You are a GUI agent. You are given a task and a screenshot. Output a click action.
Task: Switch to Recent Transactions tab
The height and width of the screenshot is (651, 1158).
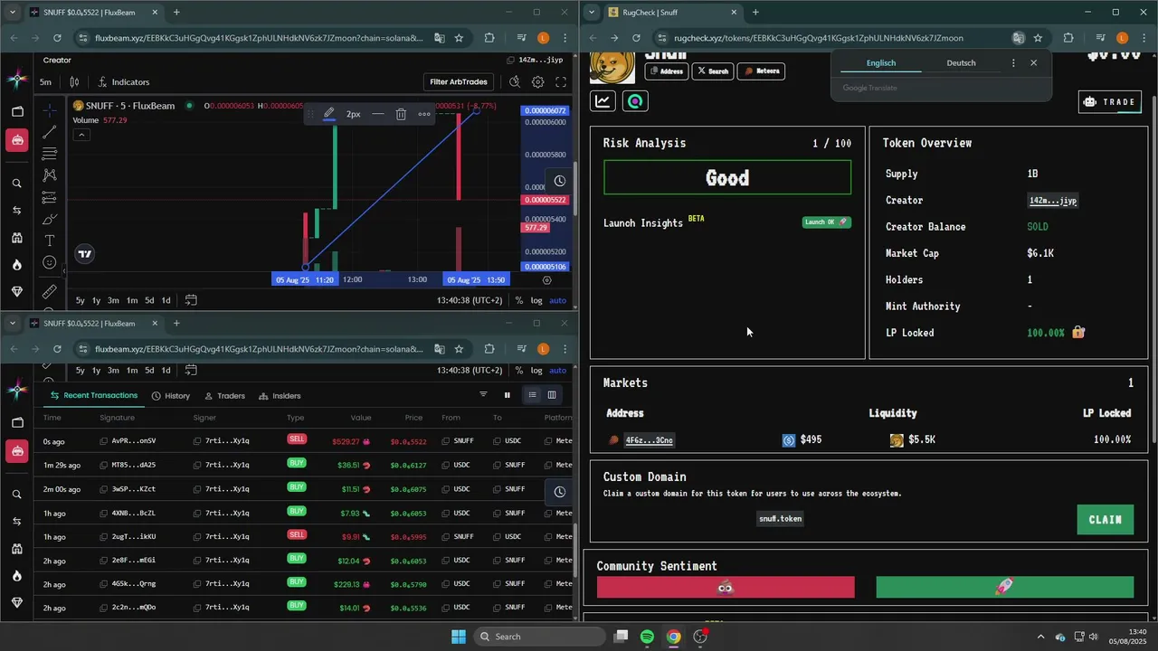pyautogui.click(x=94, y=395)
